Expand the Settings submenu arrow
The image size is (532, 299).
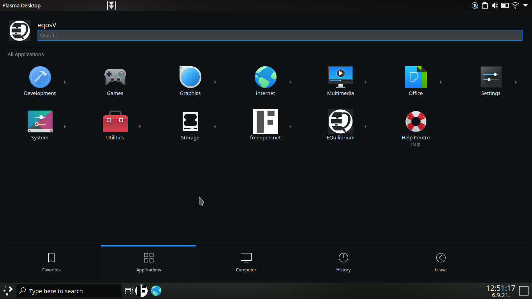point(516,82)
